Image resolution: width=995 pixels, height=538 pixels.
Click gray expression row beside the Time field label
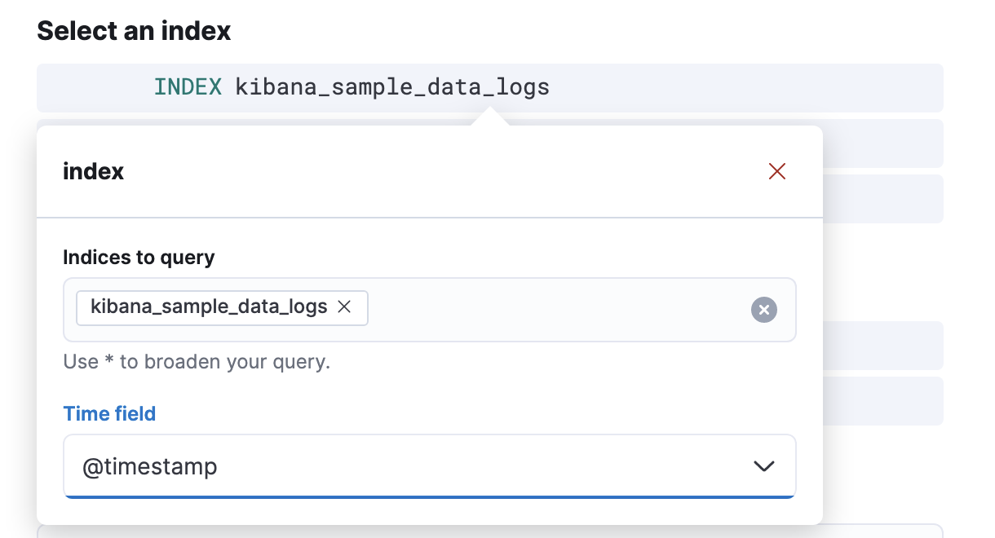tap(882, 401)
